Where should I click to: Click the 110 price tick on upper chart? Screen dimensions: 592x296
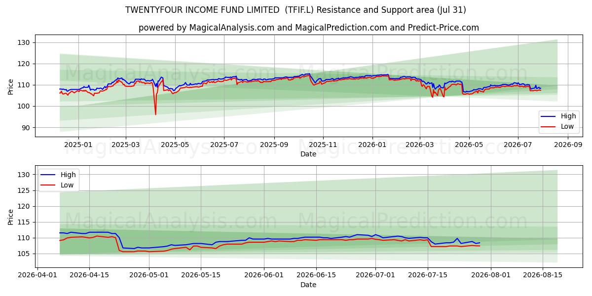(24, 85)
